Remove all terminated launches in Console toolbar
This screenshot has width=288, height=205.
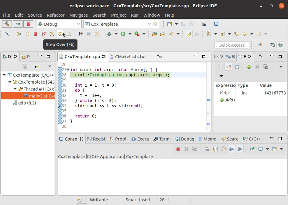coord(194,149)
